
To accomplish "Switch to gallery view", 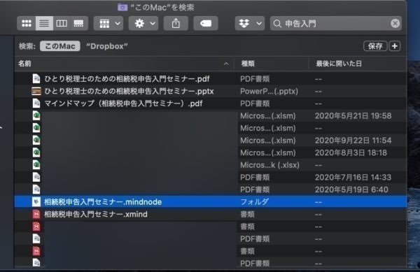I will (x=78, y=24).
